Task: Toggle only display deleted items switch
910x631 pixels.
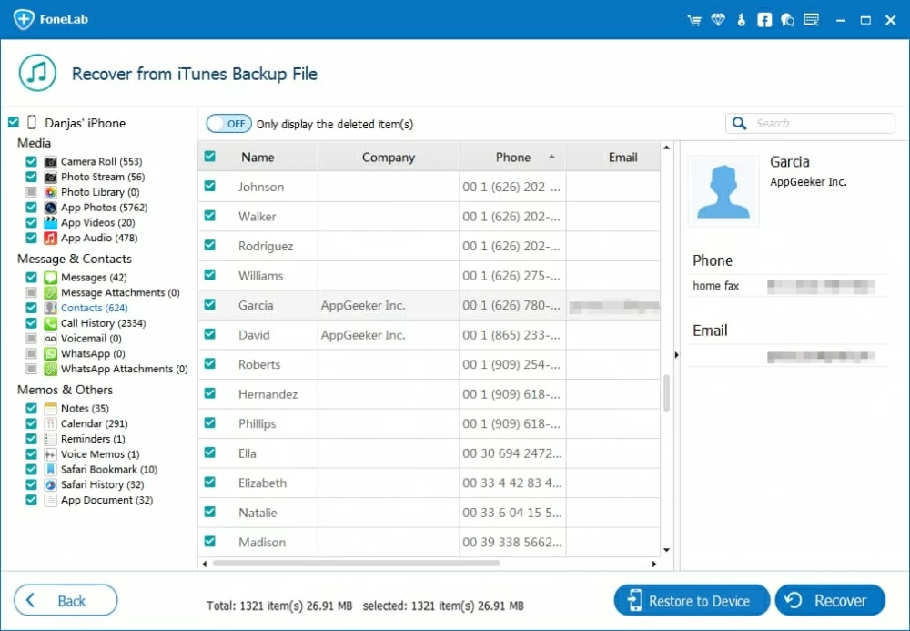Action: coord(228,124)
